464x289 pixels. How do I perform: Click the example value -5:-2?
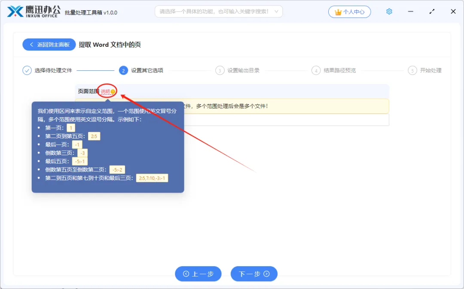117,169
